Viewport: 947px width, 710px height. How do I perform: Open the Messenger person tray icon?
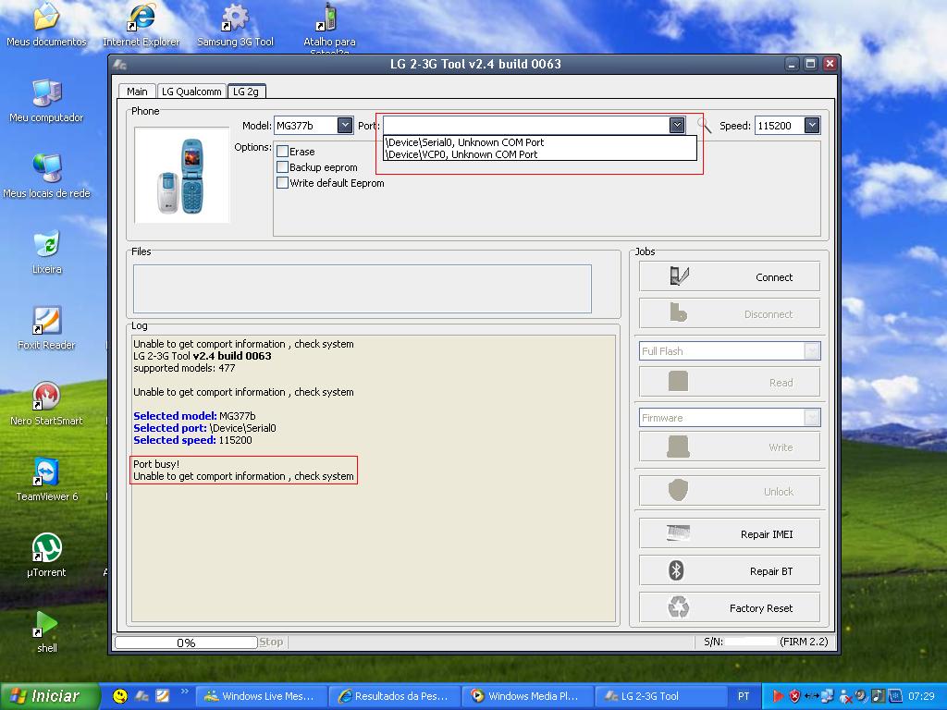(x=845, y=696)
